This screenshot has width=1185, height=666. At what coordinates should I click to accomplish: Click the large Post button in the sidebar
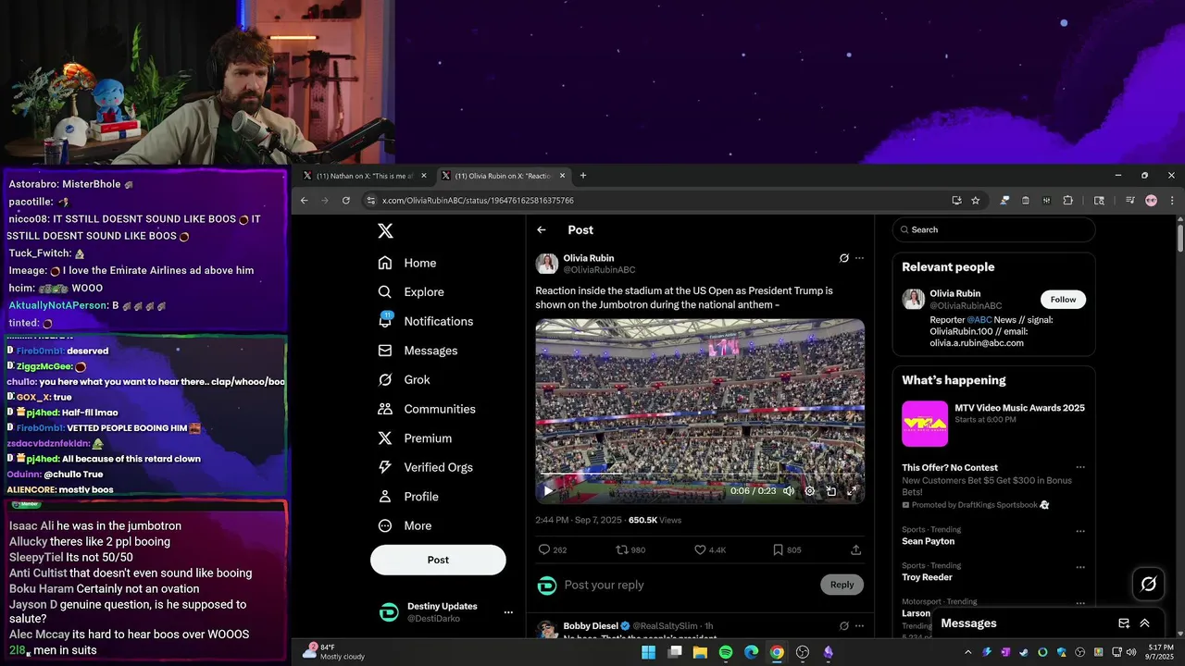click(438, 560)
